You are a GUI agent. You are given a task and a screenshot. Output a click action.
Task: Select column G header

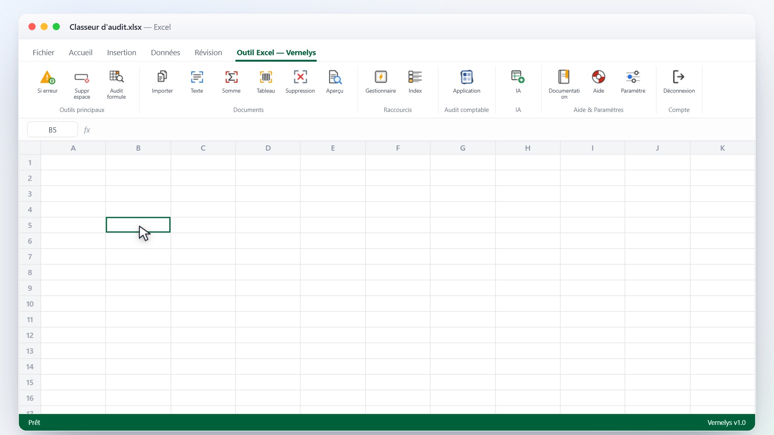[x=463, y=148]
